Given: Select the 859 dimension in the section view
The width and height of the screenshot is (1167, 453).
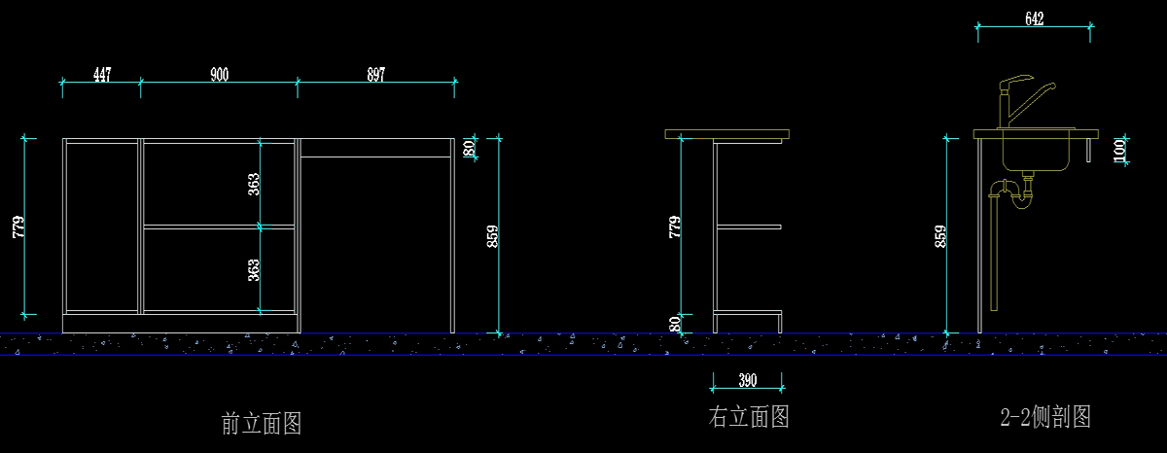Looking at the screenshot, I should click(x=939, y=236).
